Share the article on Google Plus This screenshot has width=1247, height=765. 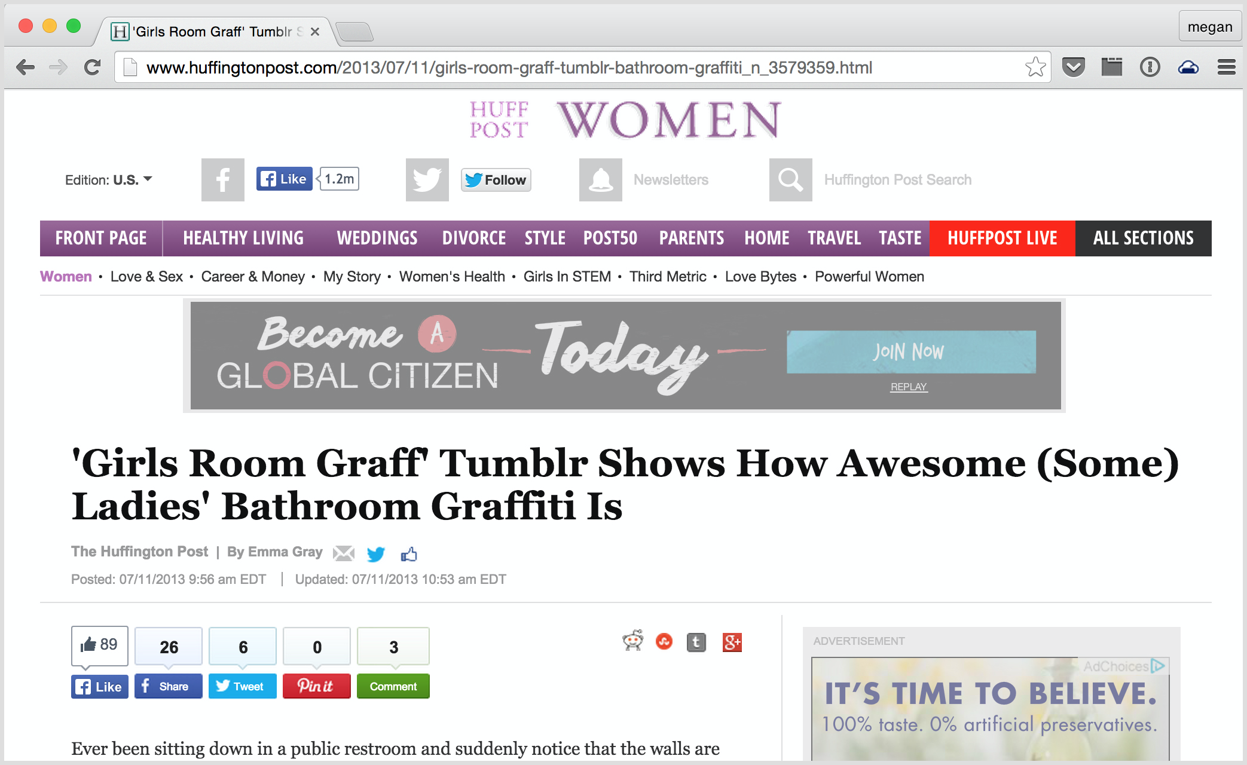732,642
